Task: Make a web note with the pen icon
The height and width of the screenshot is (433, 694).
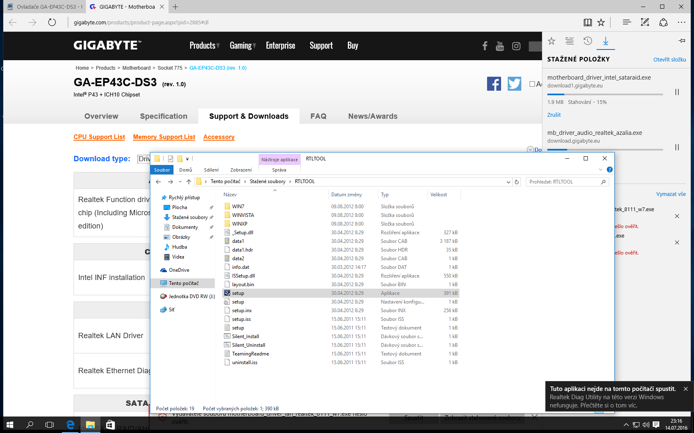Action: tap(645, 22)
